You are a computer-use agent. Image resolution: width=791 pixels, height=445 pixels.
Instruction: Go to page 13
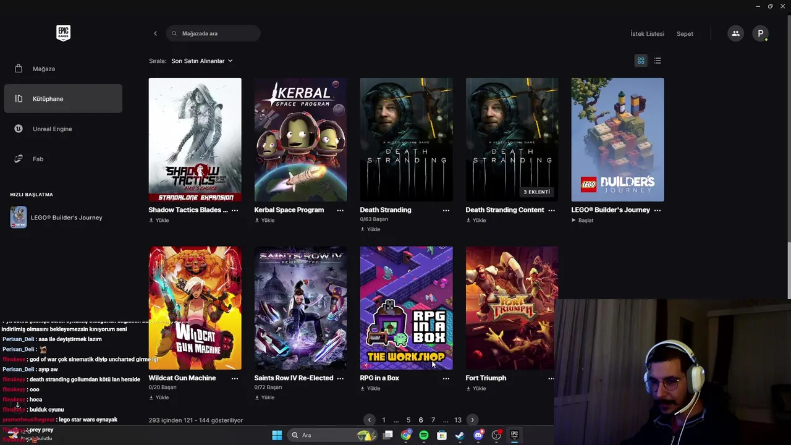coord(458,420)
